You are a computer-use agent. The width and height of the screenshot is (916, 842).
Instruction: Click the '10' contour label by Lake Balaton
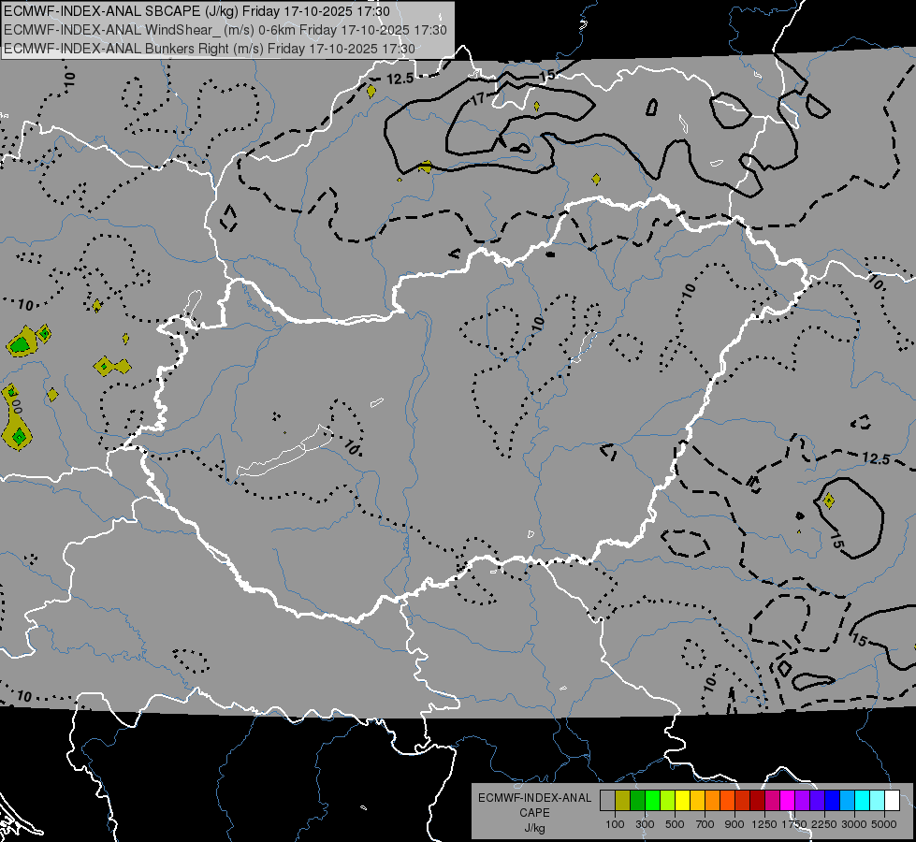[x=351, y=447]
